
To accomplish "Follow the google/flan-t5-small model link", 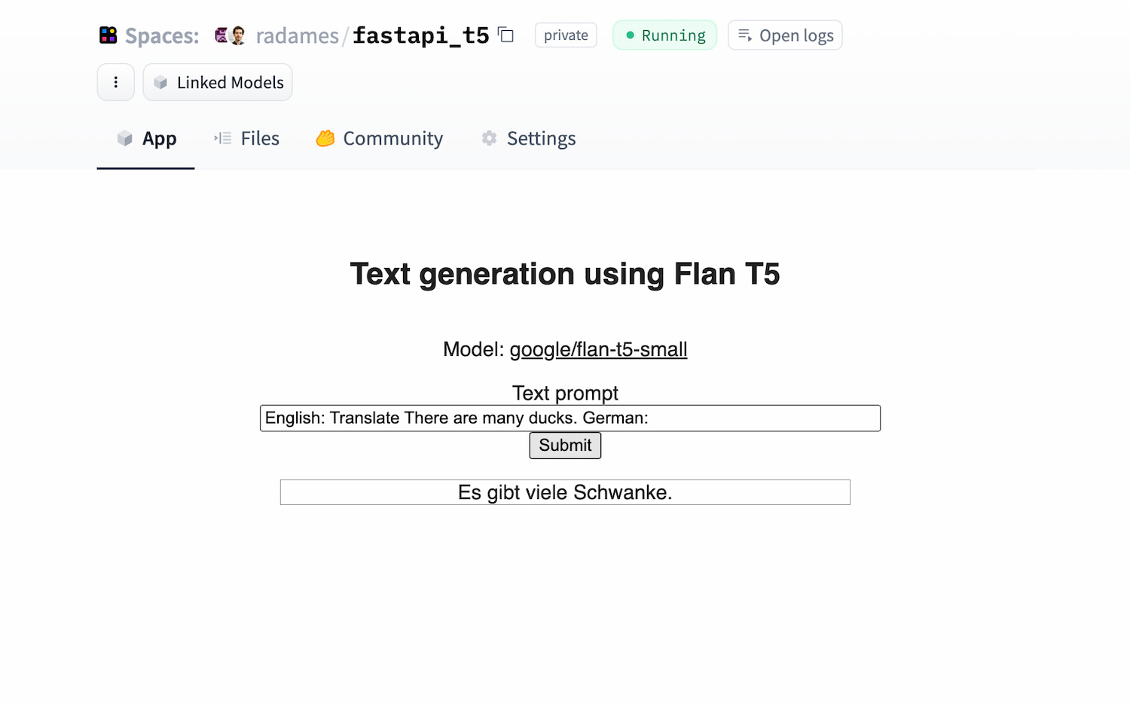I will pos(598,349).
